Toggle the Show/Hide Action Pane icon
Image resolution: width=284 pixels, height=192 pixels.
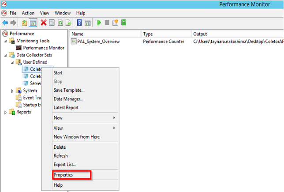coord(88,23)
